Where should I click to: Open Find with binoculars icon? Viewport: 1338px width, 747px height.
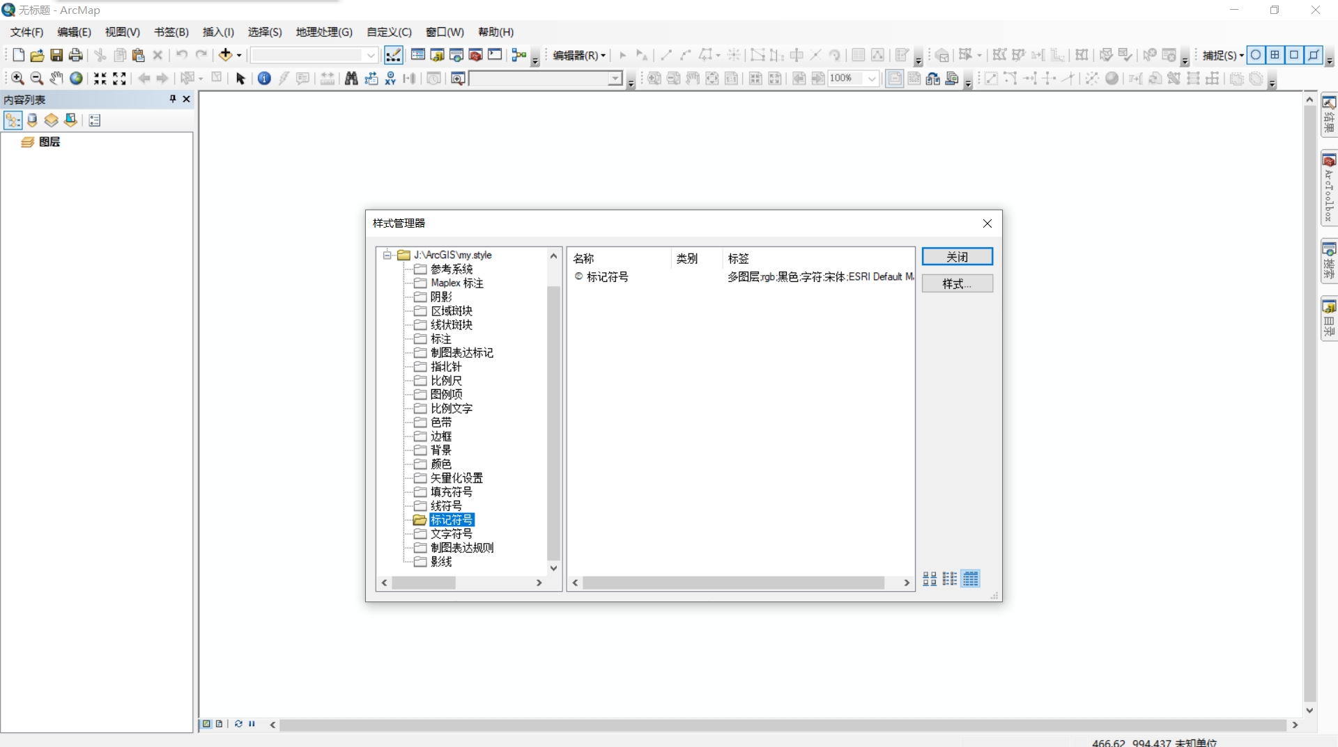(351, 79)
